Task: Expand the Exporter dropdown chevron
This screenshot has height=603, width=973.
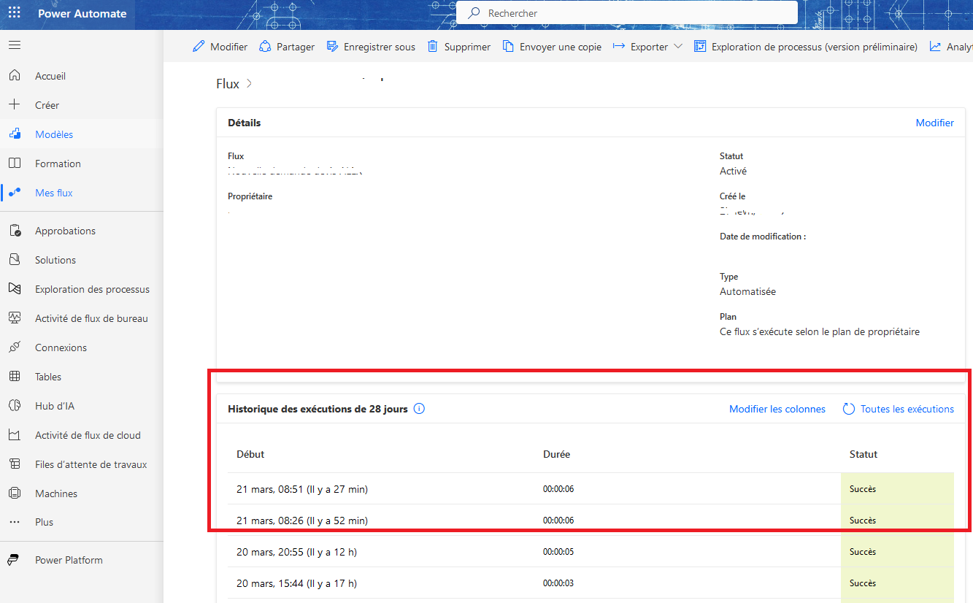Action: (678, 47)
